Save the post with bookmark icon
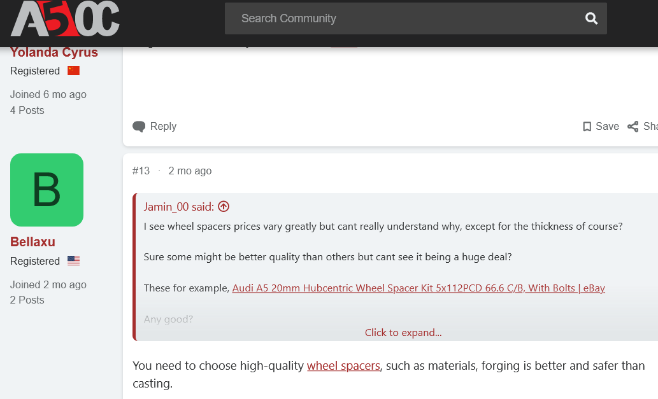Image resolution: width=658 pixels, height=399 pixels. pos(601,127)
